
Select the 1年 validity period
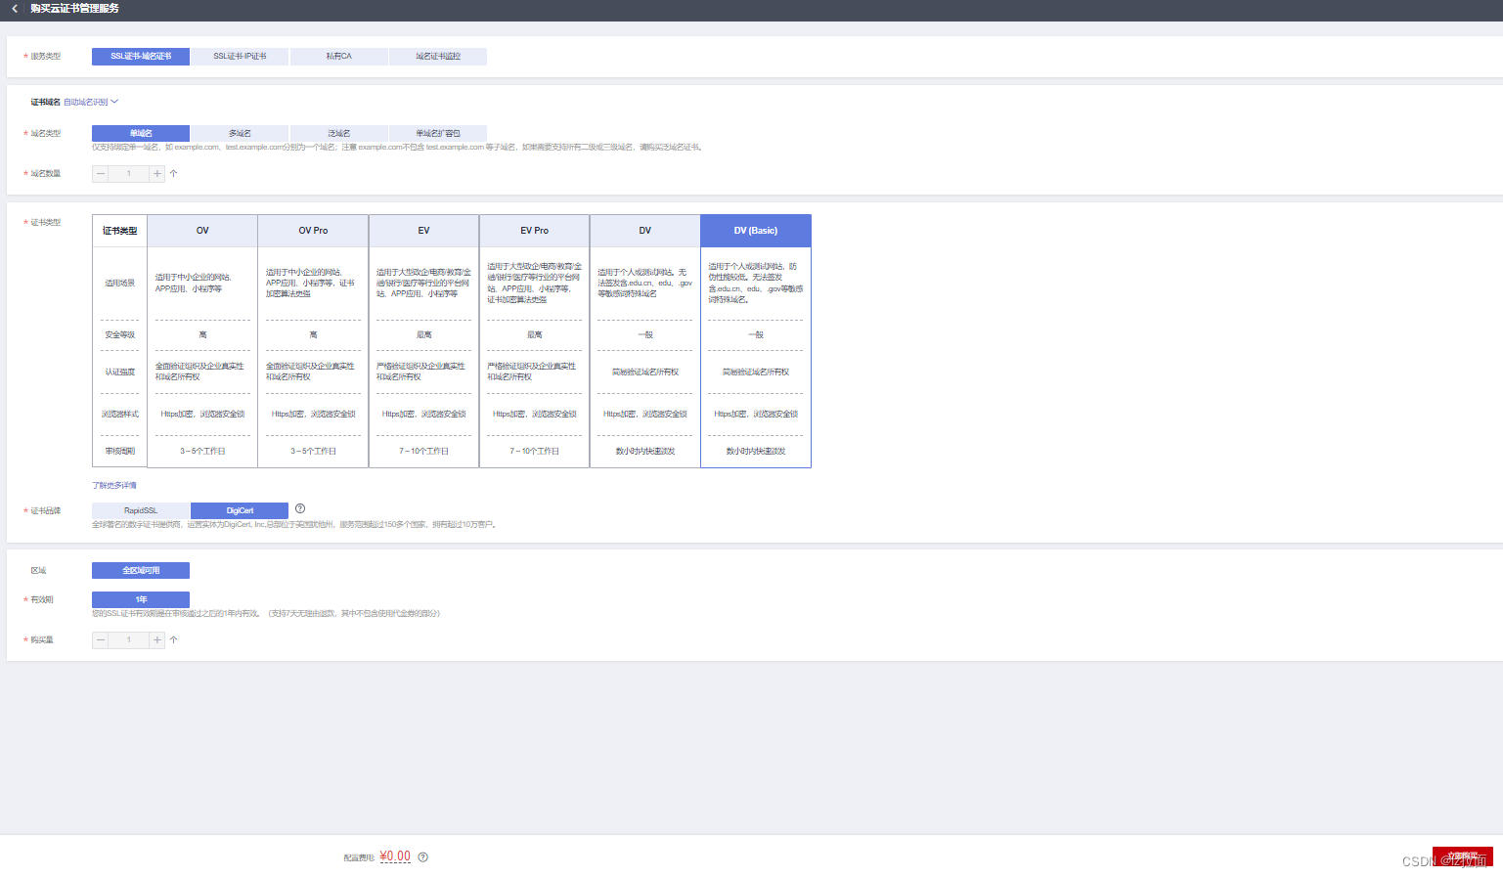(x=141, y=599)
